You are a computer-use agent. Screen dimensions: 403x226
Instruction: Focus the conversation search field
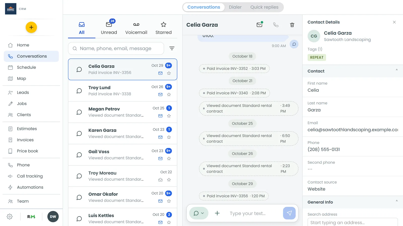pyautogui.click(x=116, y=48)
